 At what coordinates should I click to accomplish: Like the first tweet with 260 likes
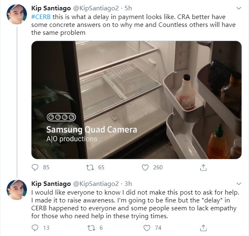[145, 168]
